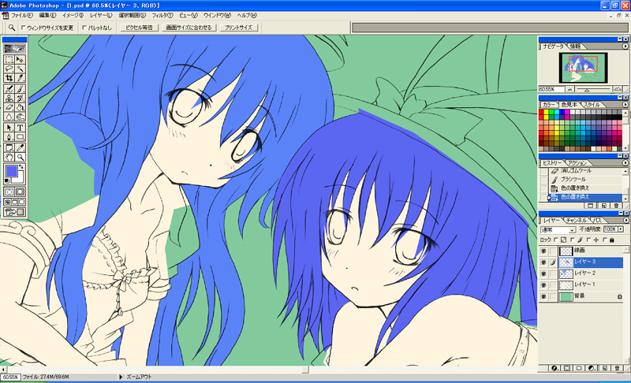631x383 pixels.
Task: Hide the 背景 layer visibility
Action: coord(543,296)
